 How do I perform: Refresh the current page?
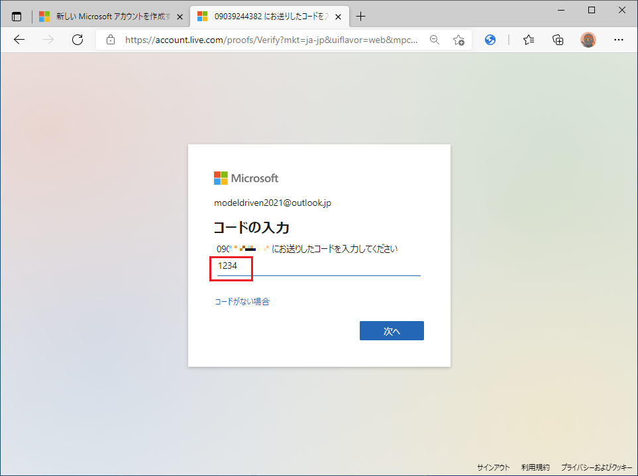[78, 40]
